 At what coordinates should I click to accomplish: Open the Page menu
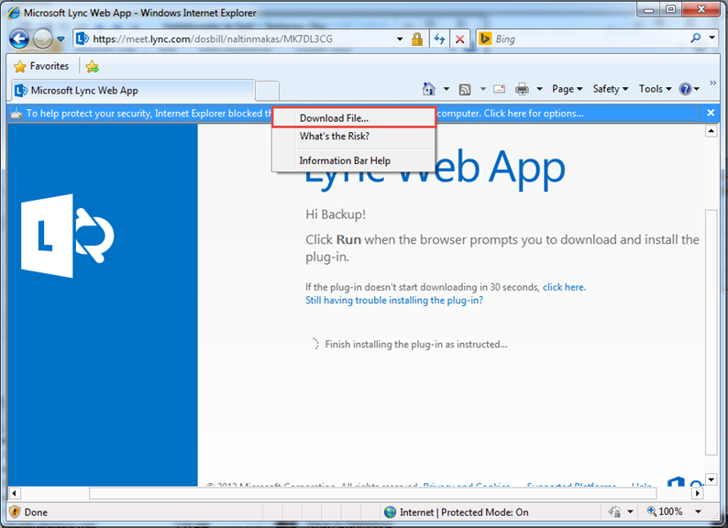[x=567, y=89]
